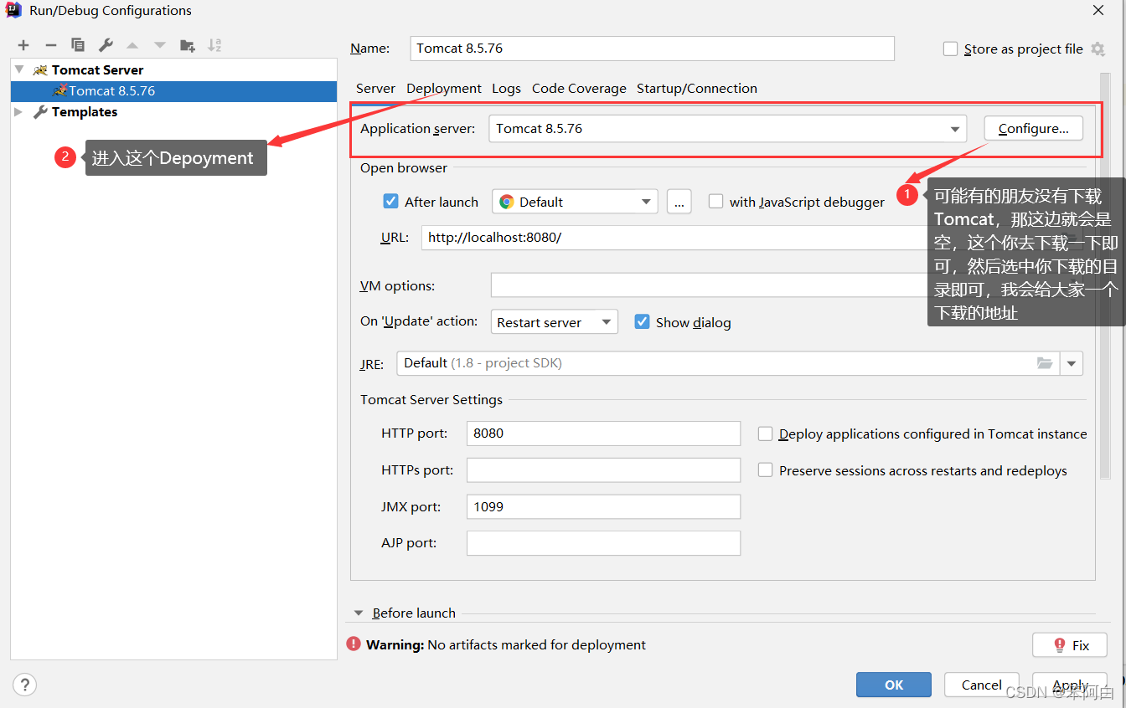Screen dimensions: 1126x708
Task: Enable with JavaScript debugger checkbox
Action: [715, 202]
